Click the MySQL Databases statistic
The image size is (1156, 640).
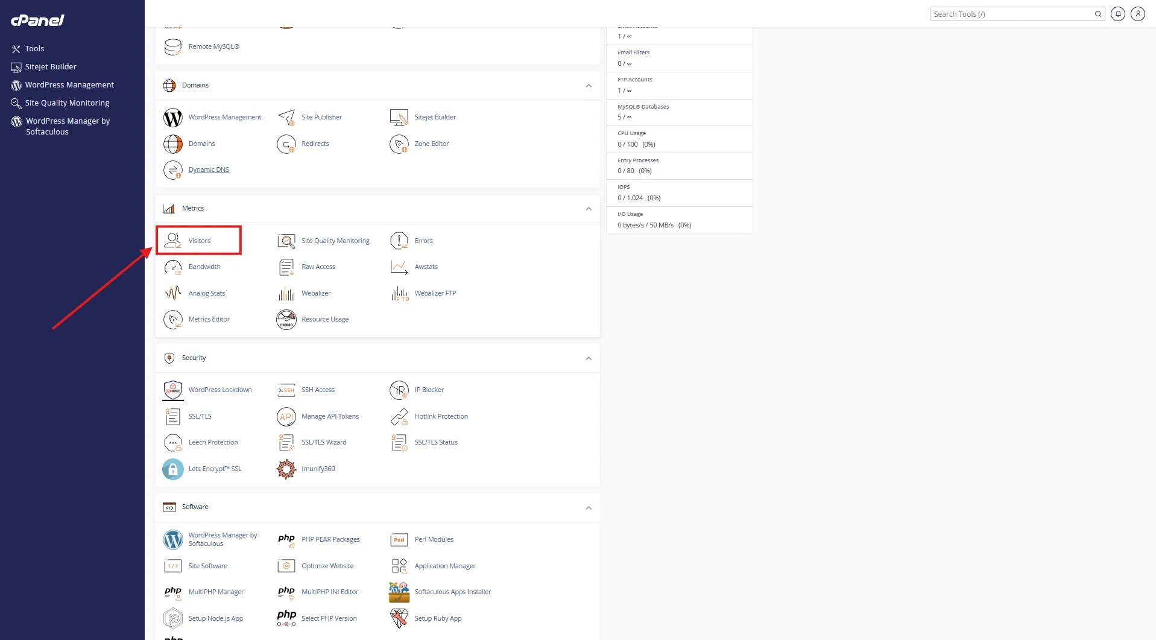coord(679,112)
